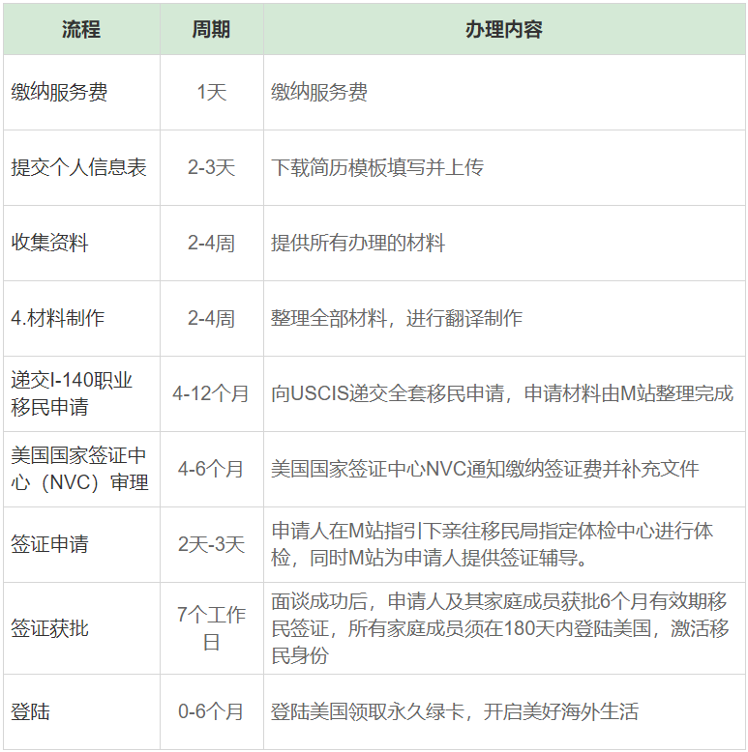Select the 签证获批 process cell
Viewport: 748px width, 752px height.
[50, 628]
